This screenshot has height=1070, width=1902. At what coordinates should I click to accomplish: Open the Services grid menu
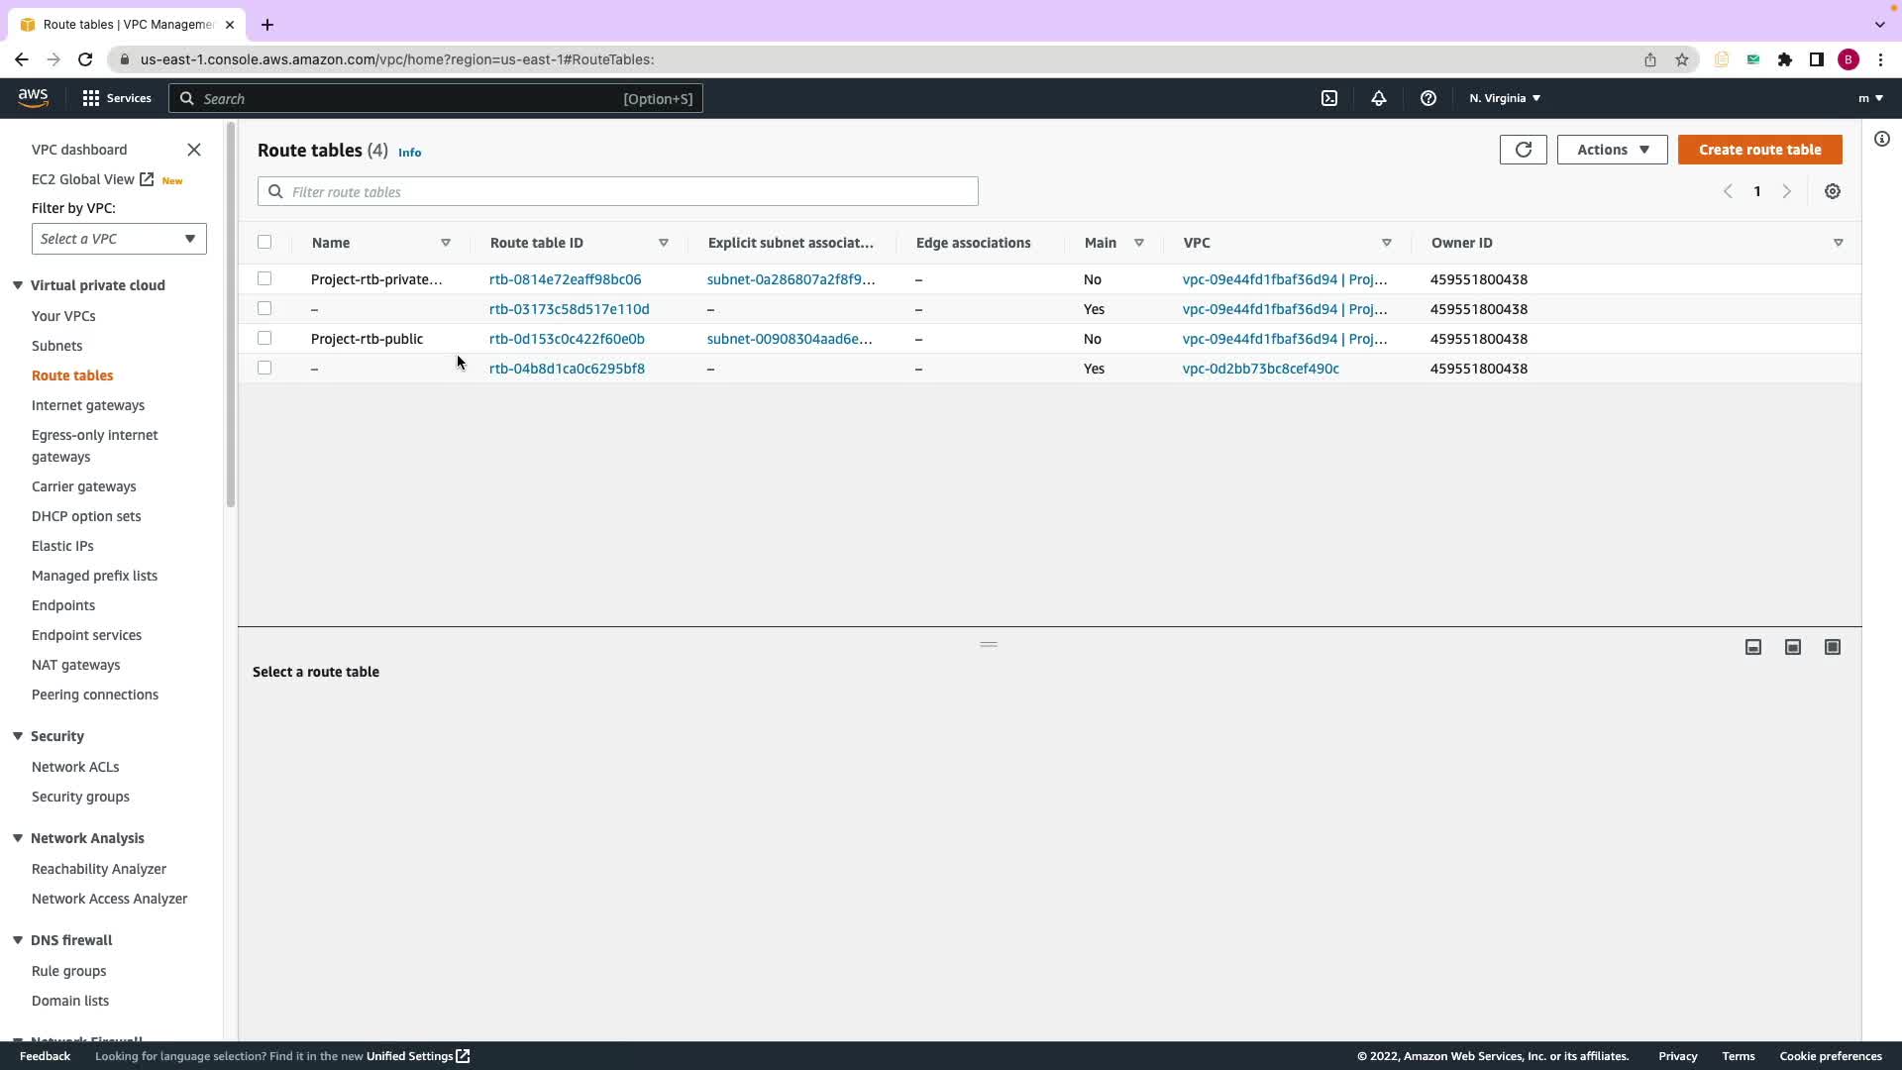pos(117,98)
